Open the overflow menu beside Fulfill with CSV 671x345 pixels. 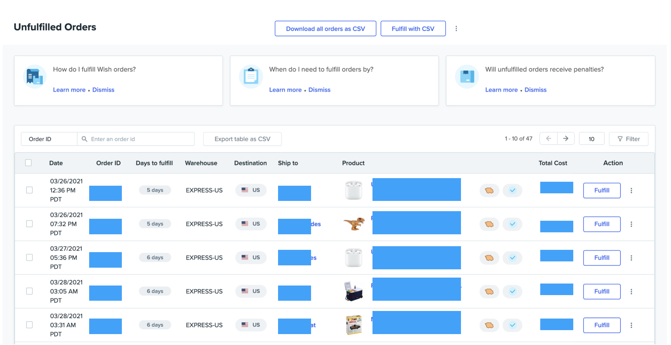tap(456, 28)
